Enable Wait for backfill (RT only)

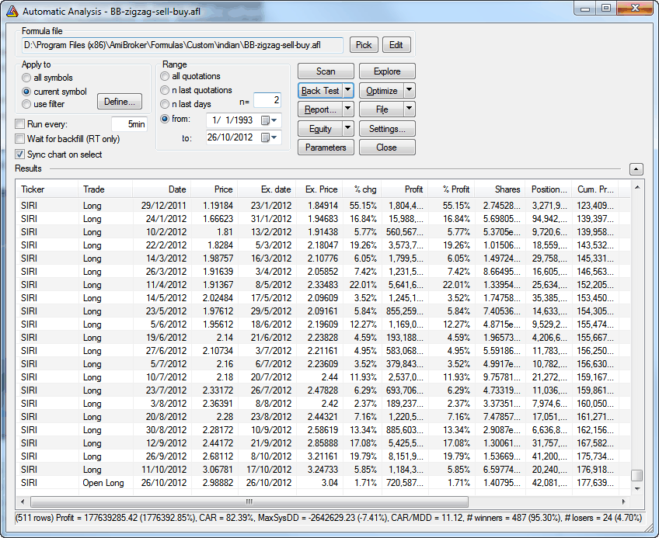[19, 139]
